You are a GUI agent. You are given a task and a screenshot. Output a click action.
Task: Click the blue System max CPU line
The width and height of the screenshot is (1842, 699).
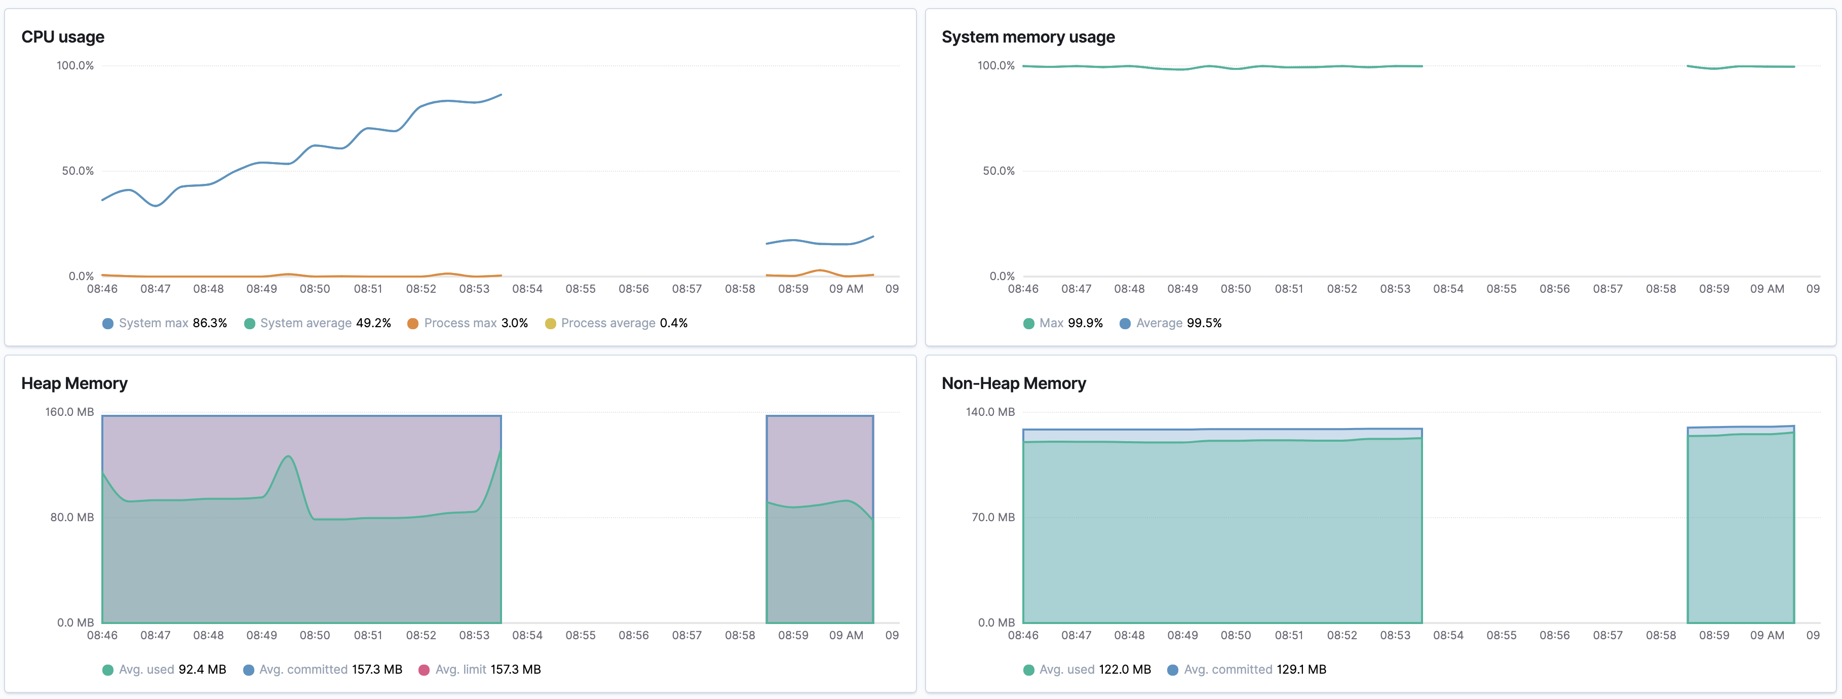[315, 146]
